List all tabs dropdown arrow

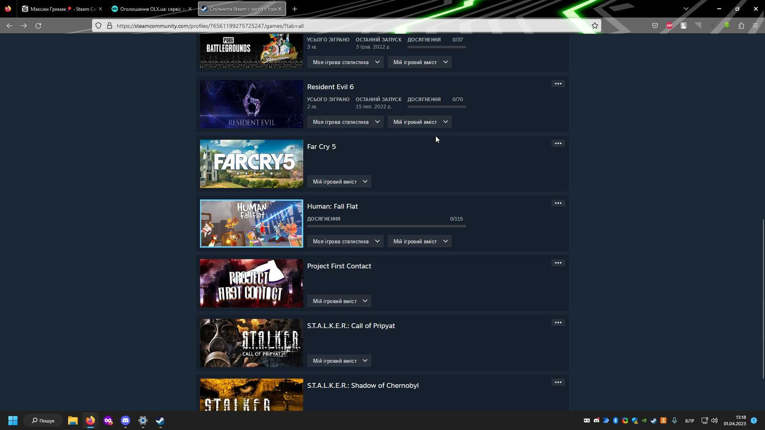tap(686, 9)
